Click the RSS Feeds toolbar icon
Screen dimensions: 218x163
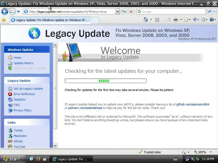[x=157, y=20]
